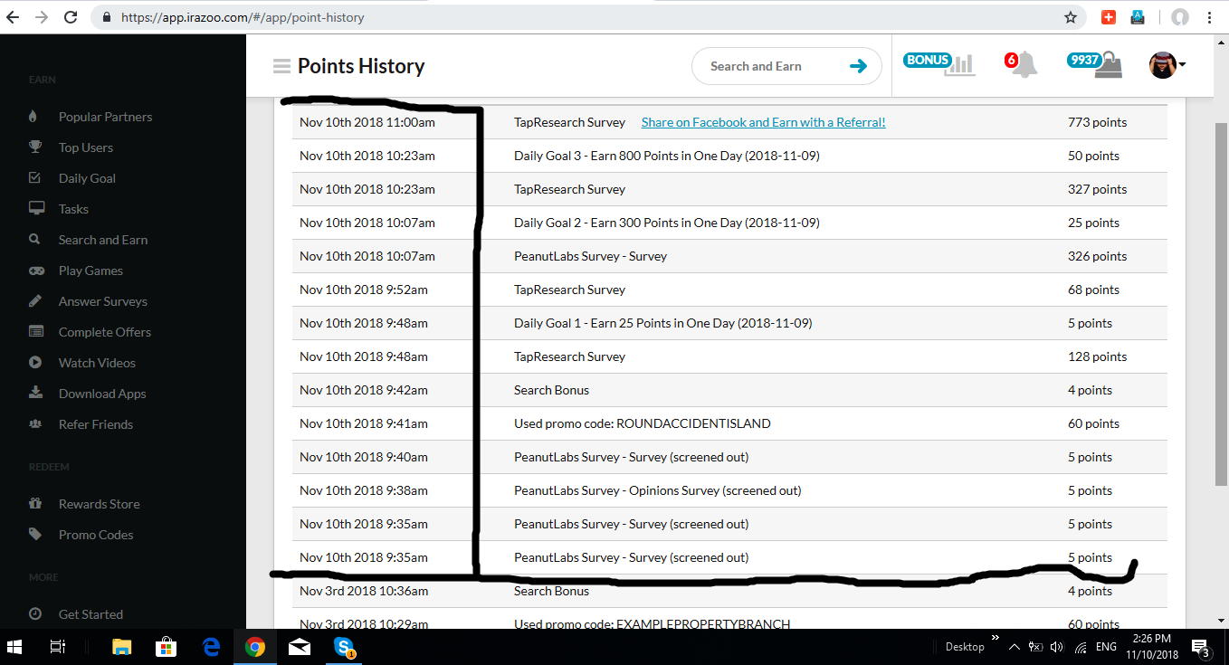Viewport: 1229px width, 665px height.
Task: Open Complete Offers in the sidebar
Action: pyautogui.click(x=105, y=332)
